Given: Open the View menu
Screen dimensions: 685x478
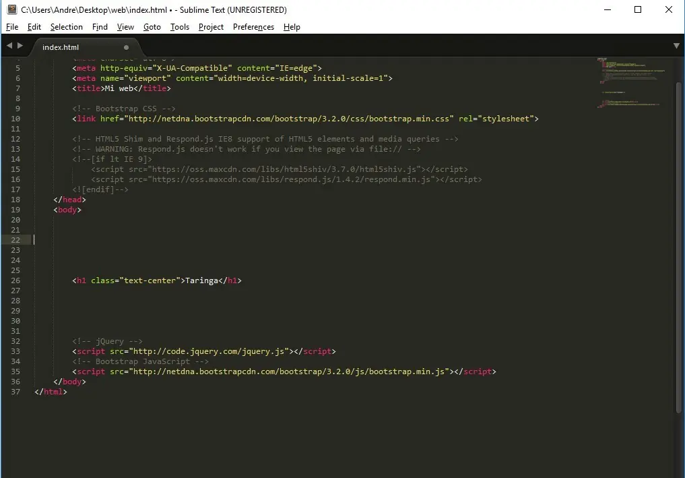Looking at the screenshot, I should click(125, 27).
